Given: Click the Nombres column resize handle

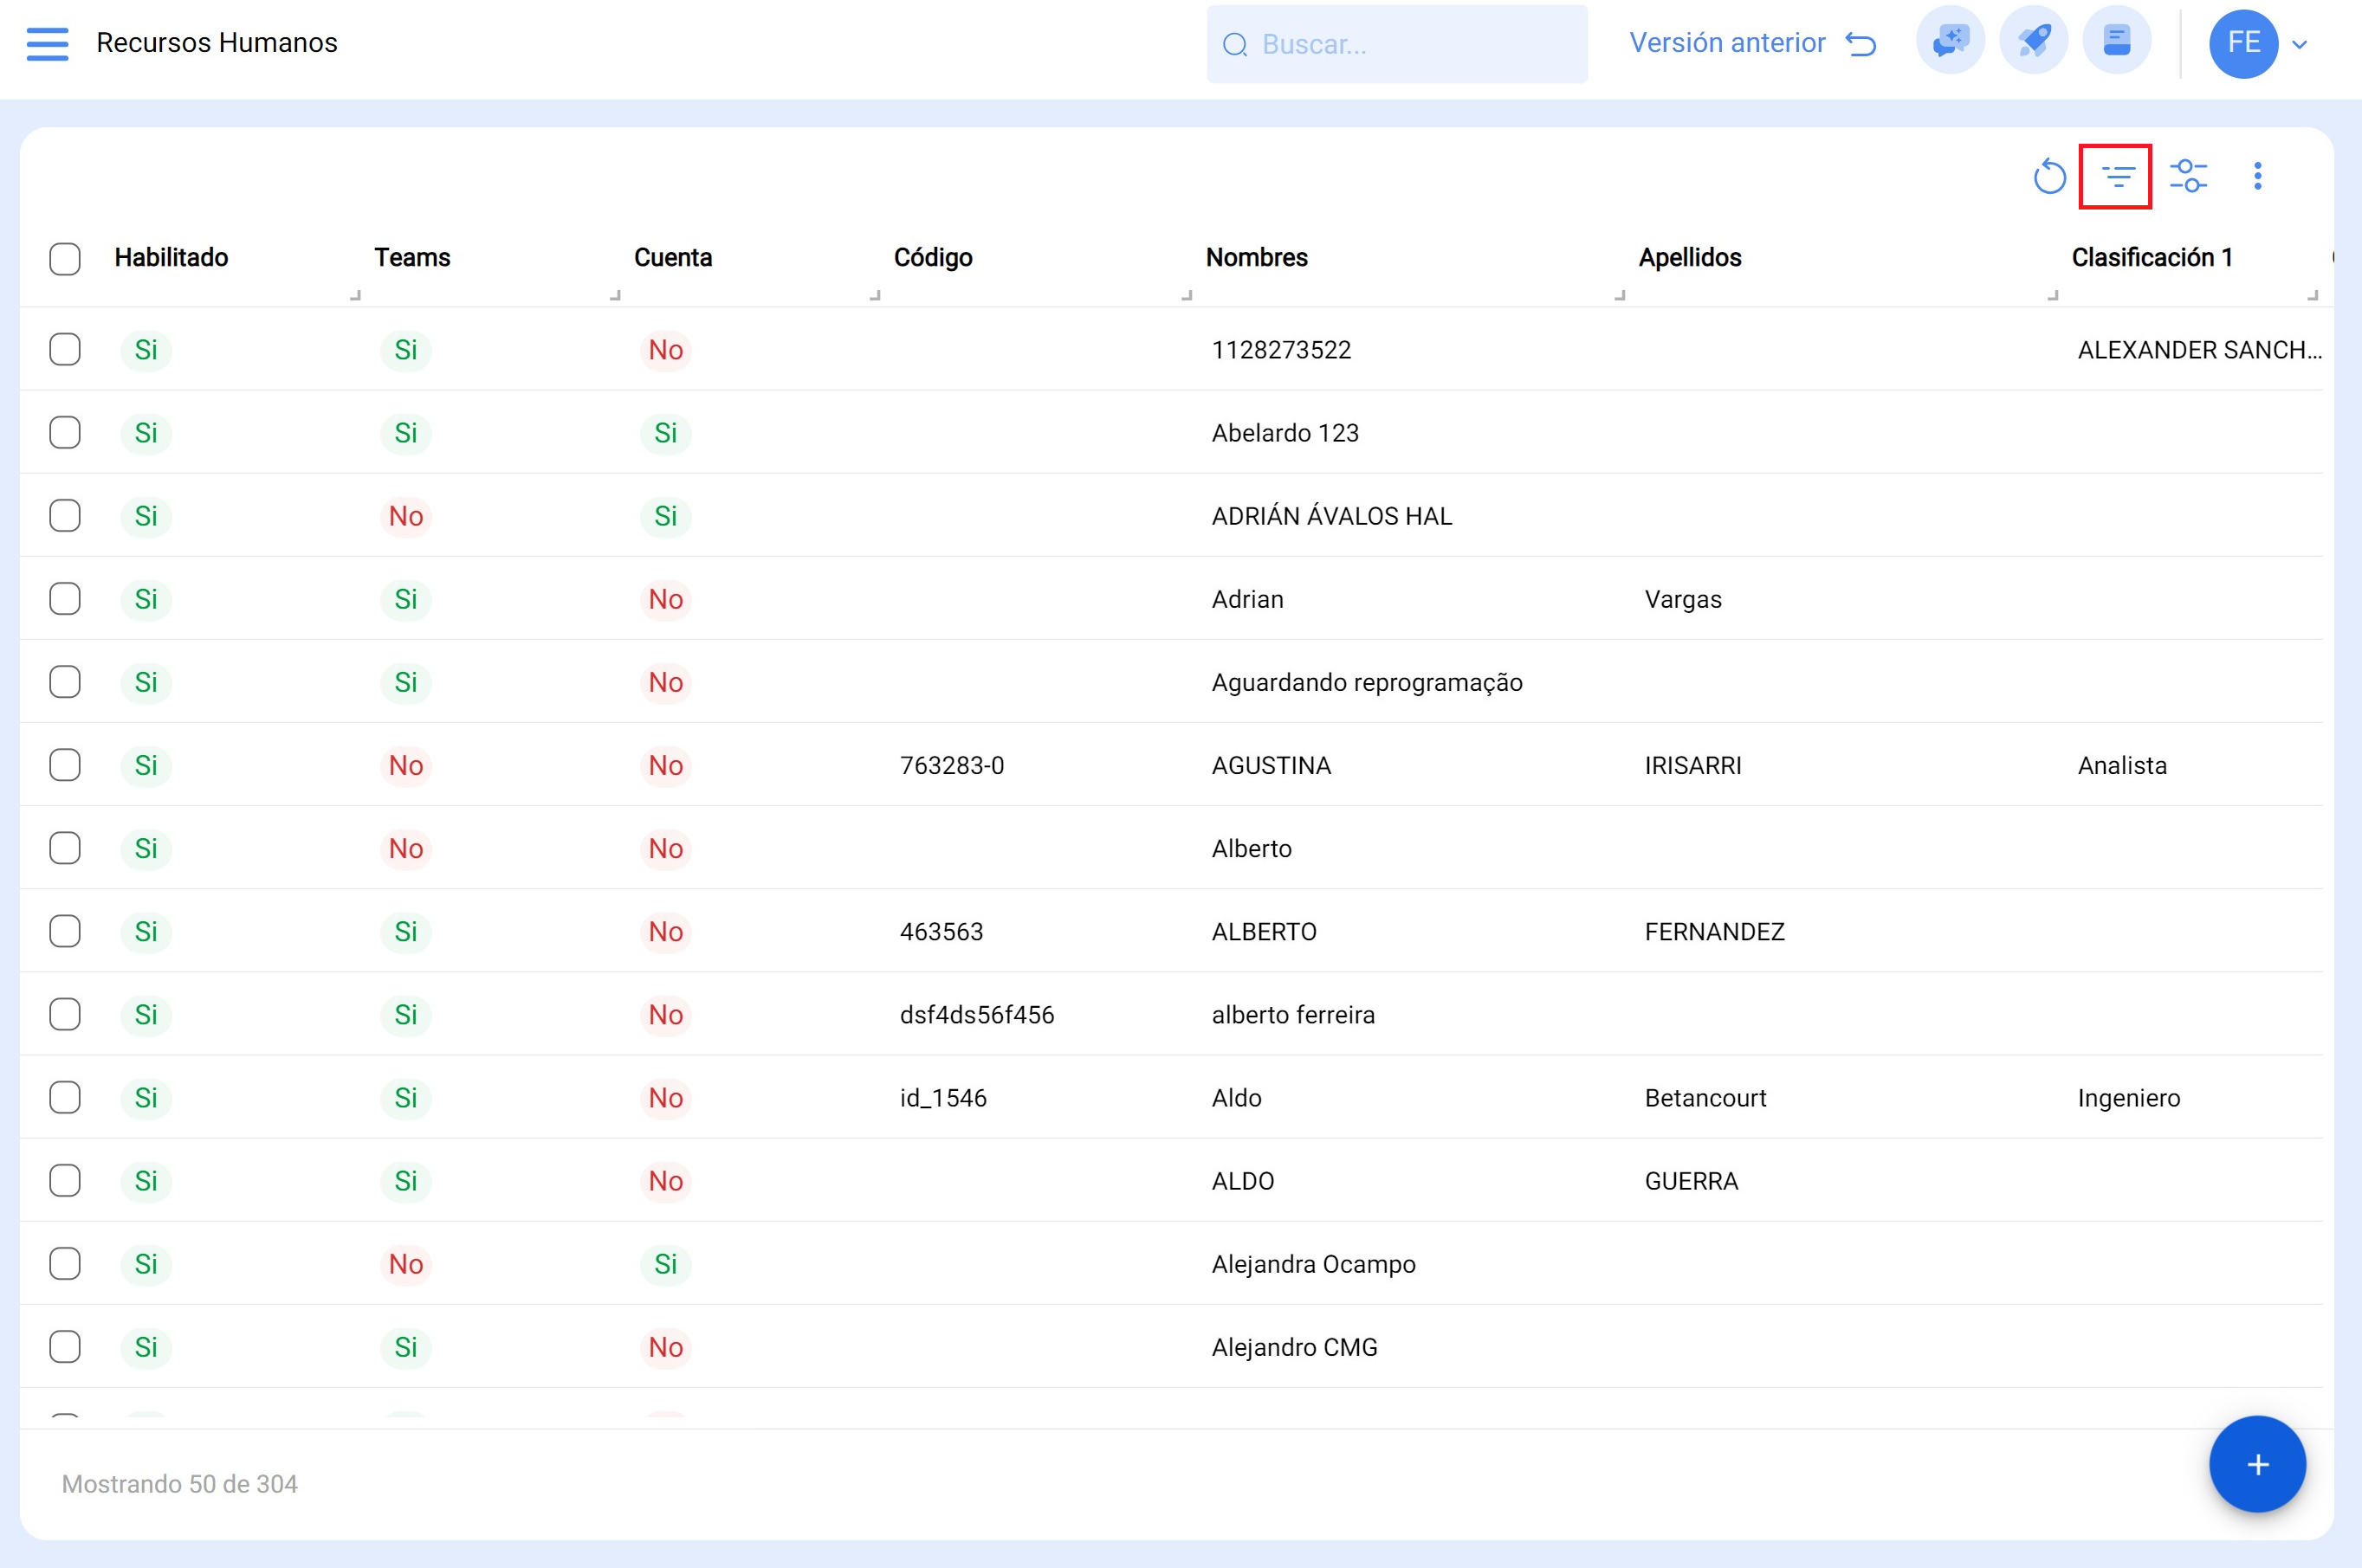Looking at the screenshot, I should pos(1619,295).
